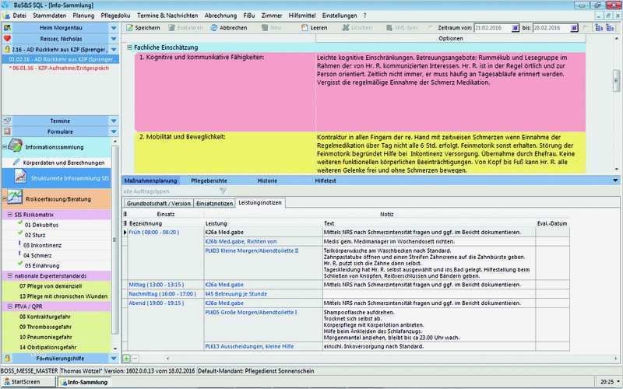Click the red heart icon beside Reisser, Nicholas
Image resolution: width=623 pixels, height=389 pixels.
click(7, 38)
